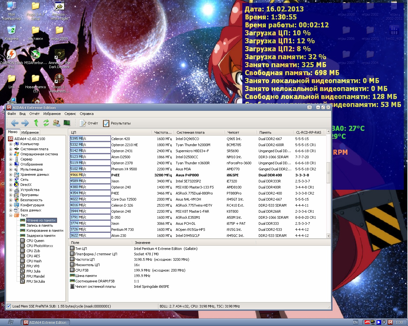Open the Отчёт menu in the menu bar

(x=34, y=114)
